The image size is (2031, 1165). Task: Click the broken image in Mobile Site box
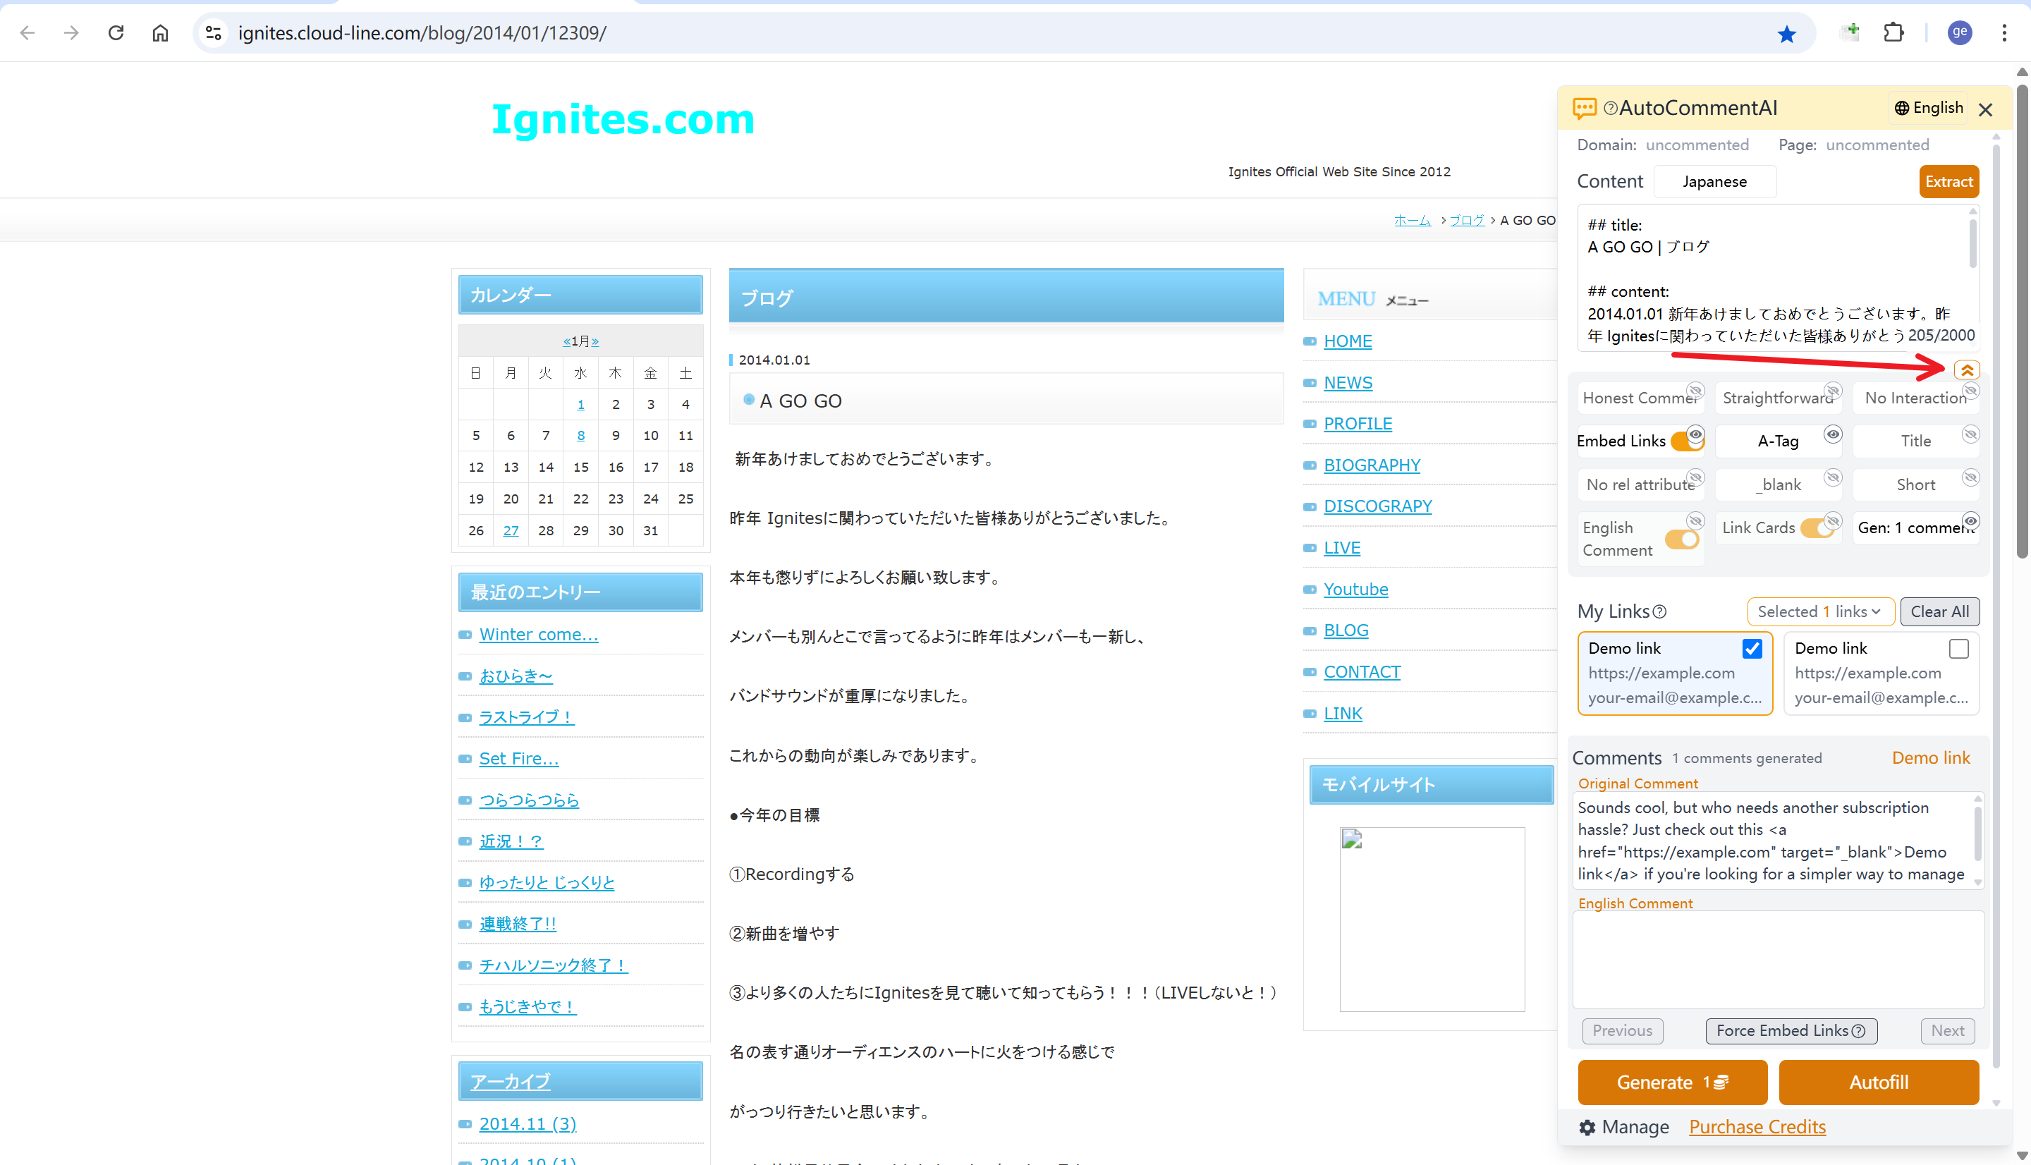pyautogui.click(x=1432, y=920)
